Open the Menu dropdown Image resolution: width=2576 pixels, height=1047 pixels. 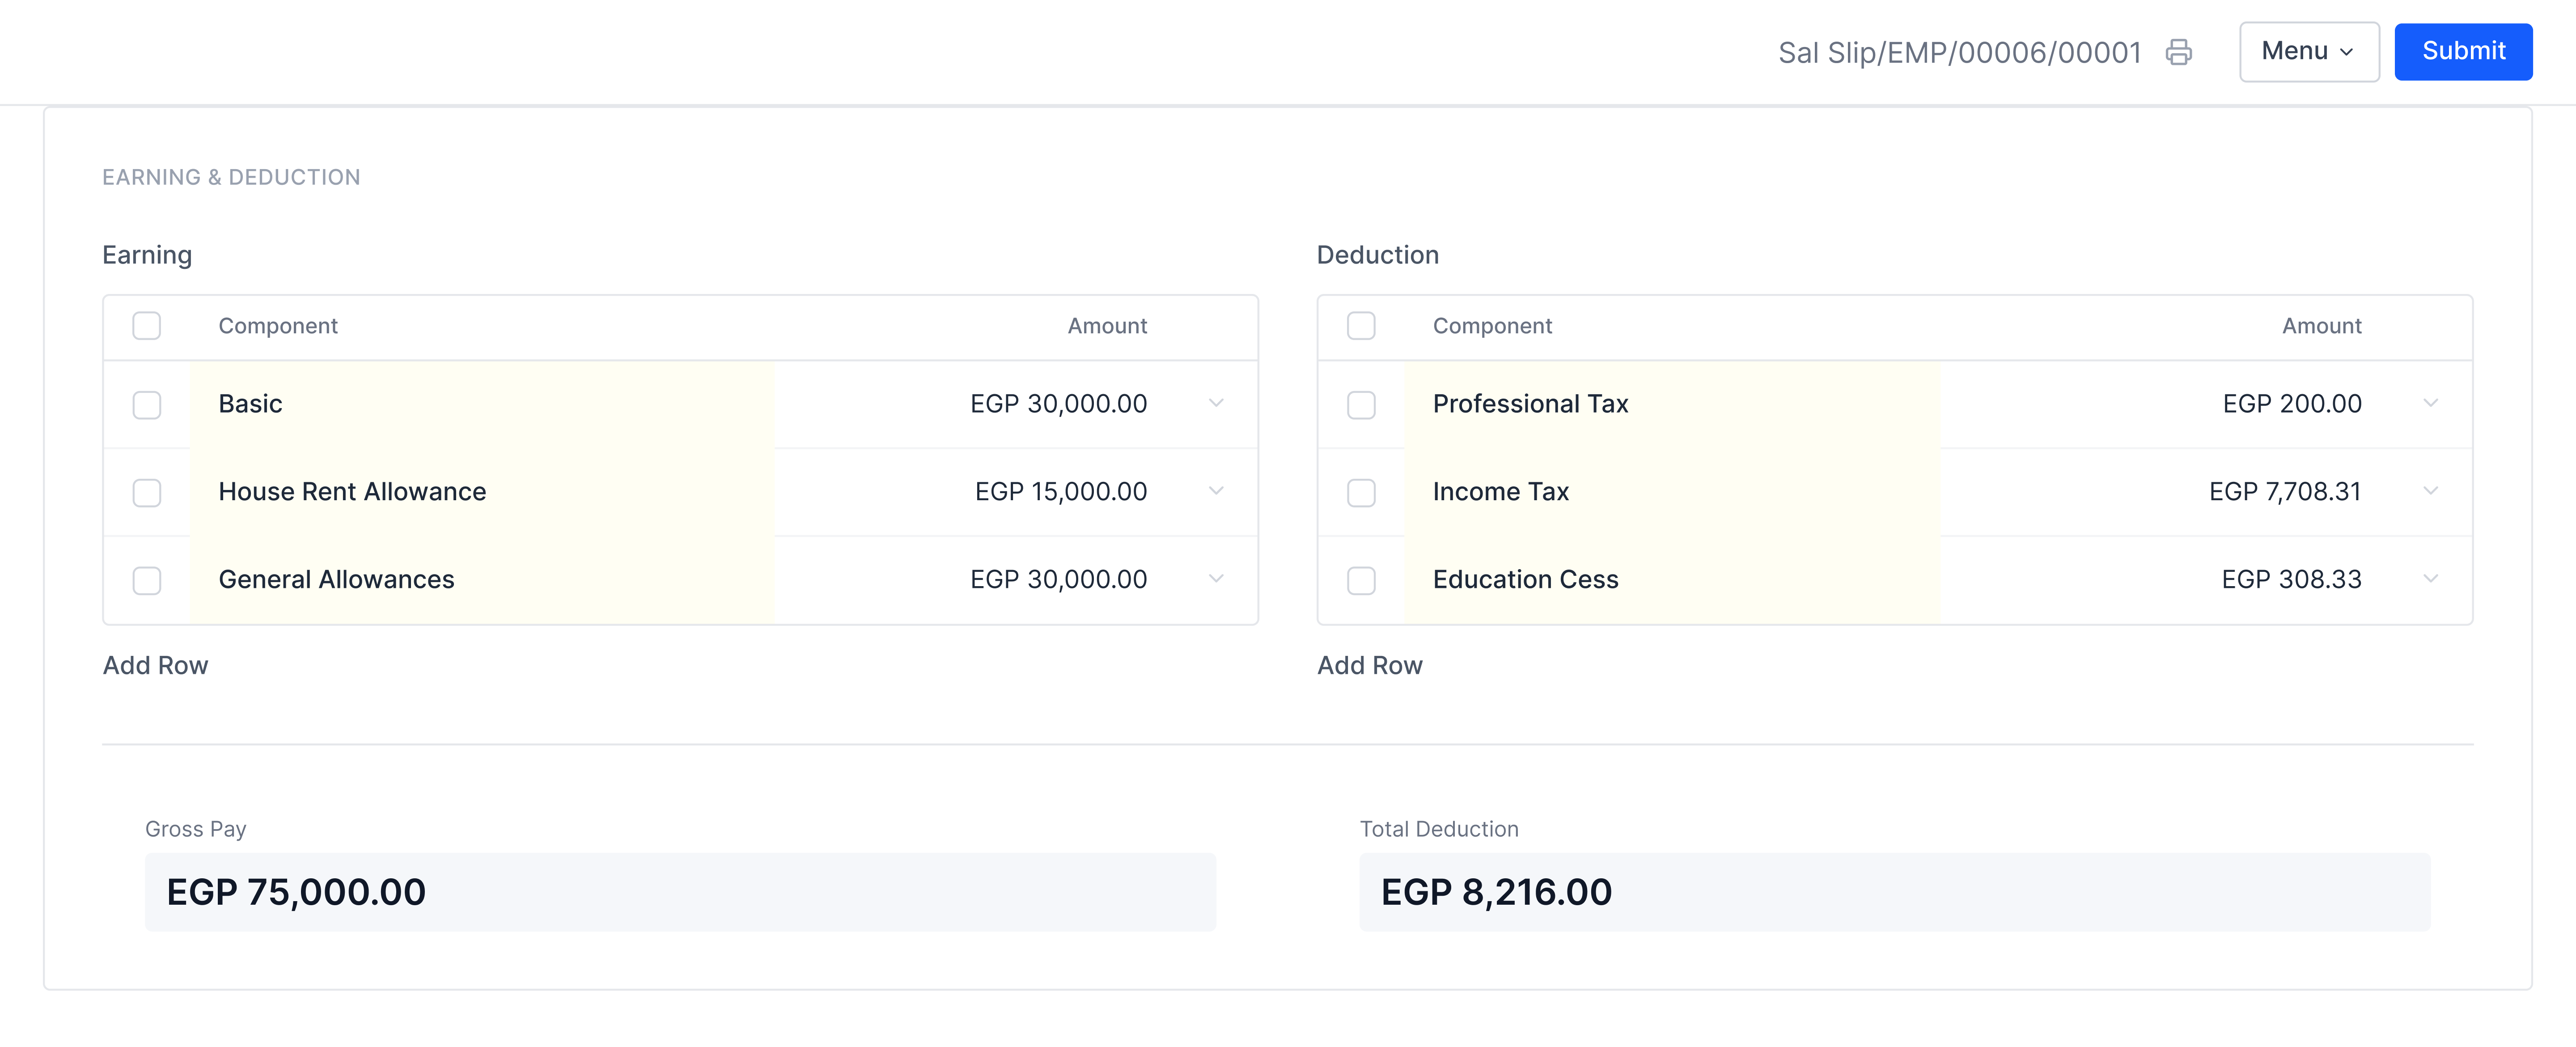tap(2308, 52)
